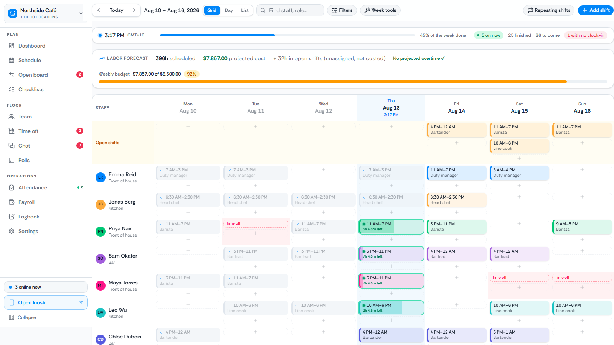This screenshot has width=614, height=345.
Task: Open Priya Nair's active Thu 11 AM–7 PM shift
Action: pyautogui.click(x=391, y=227)
